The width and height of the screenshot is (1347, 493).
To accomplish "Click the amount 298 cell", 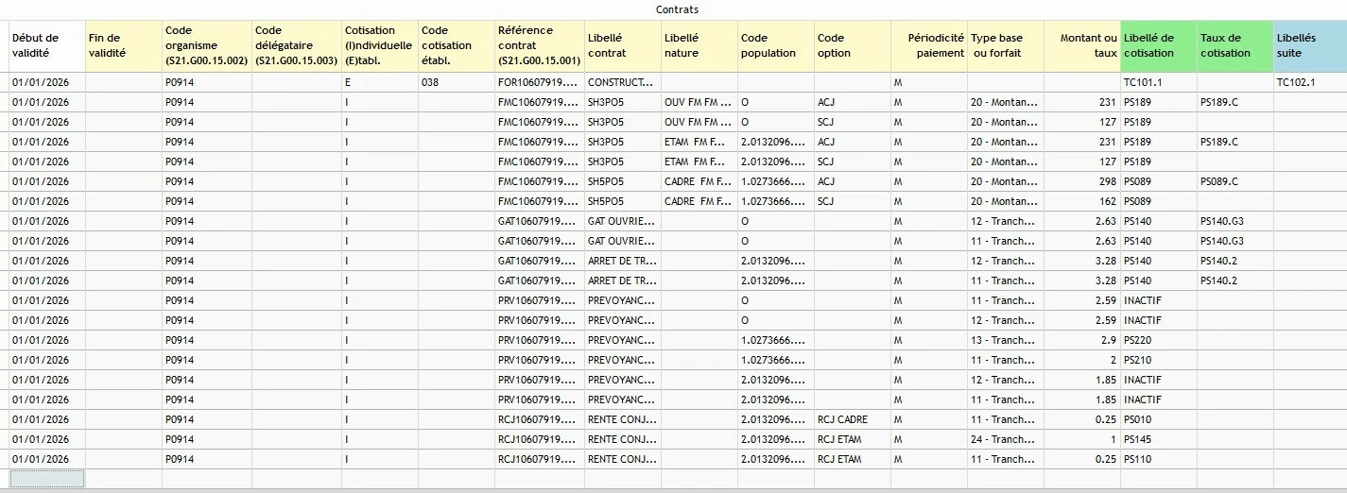I will click(1082, 181).
